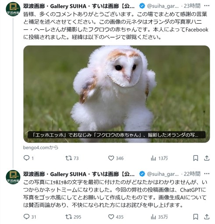Reply to the first tweet with 1 comment

tap(29, 158)
